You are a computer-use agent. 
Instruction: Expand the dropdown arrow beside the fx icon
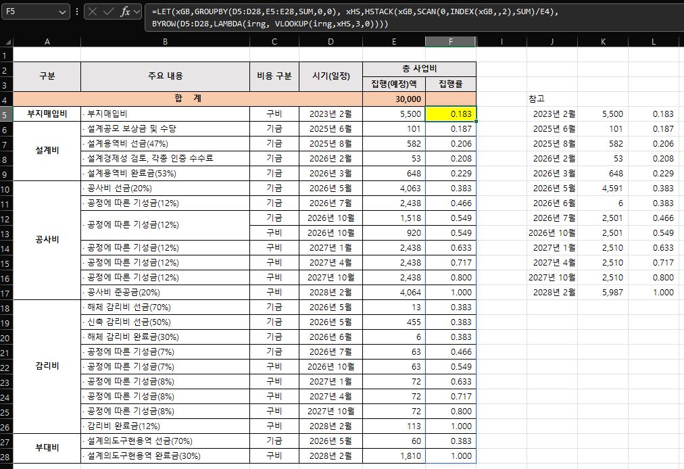(137, 12)
